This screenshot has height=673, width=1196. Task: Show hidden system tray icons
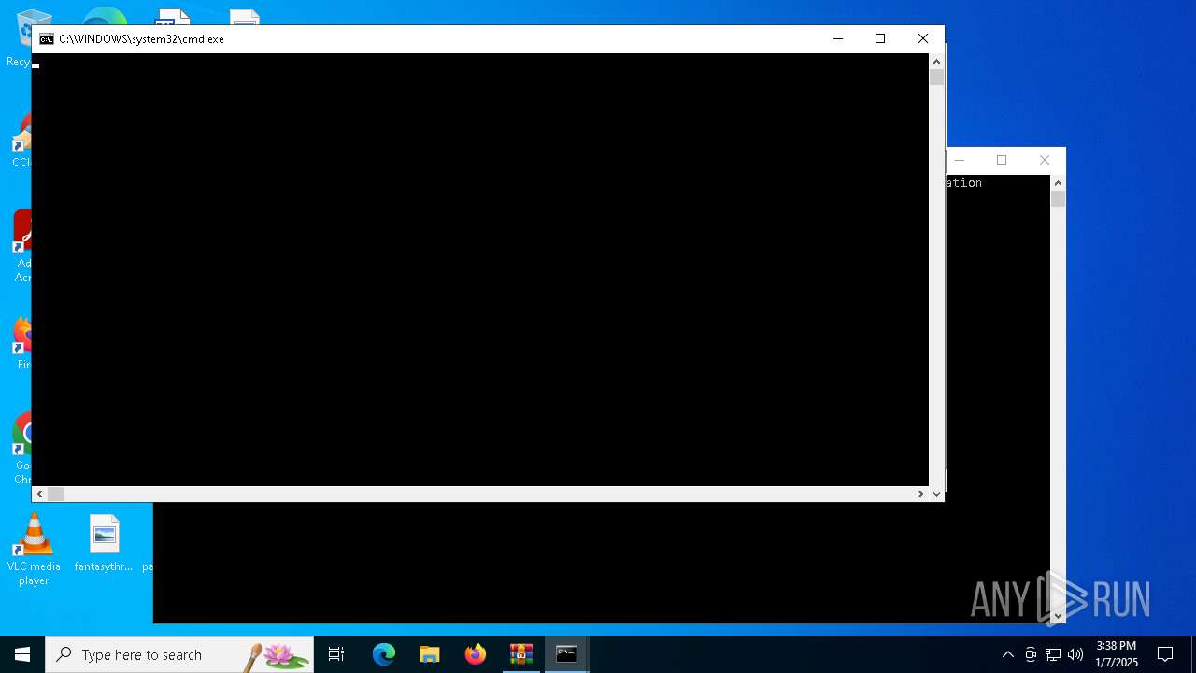click(x=1007, y=654)
